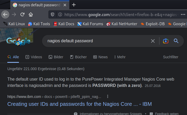Close the nagios default password tab
This screenshot has width=187, height=115.
click(65, 5)
